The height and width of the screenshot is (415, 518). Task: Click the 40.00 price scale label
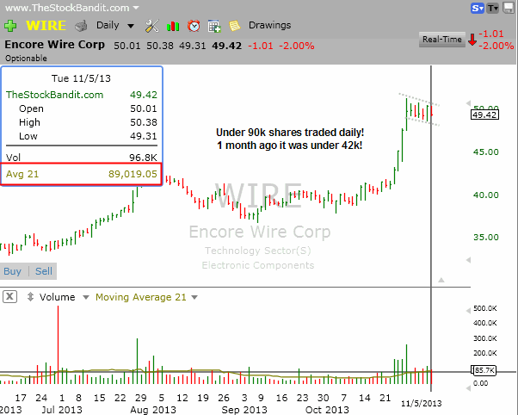click(486, 195)
